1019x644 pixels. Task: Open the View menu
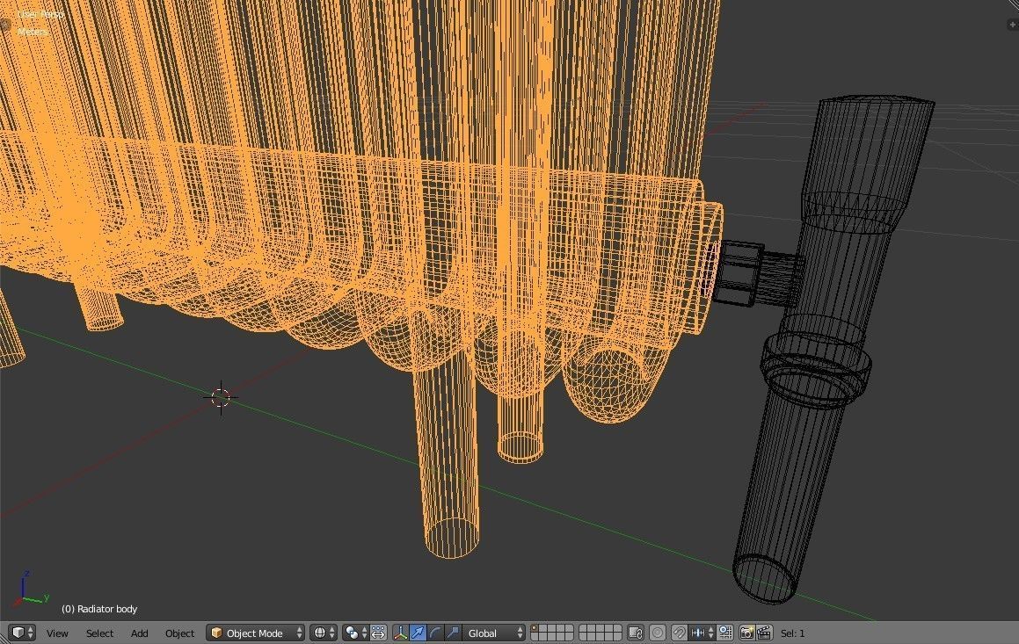[x=57, y=633]
